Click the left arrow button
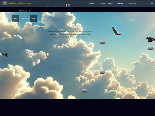Image resolution: width=155 pixels, height=116 pixels. coord(15,18)
